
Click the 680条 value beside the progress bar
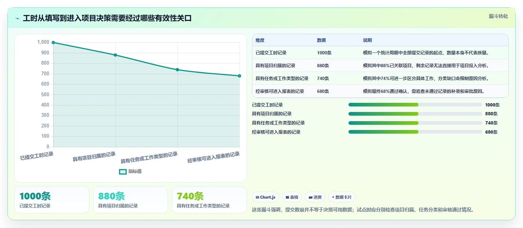click(491, 132)
